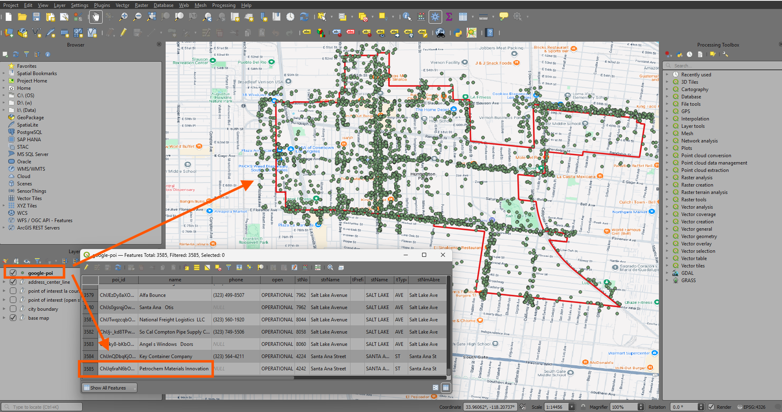Image resolution: width=782 pixels, height=412 pixels.
Task: Click the Zoom Out magnifier icon
Action: 137,17
